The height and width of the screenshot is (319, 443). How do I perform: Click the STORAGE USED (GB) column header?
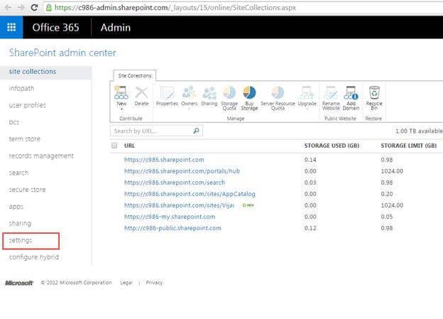pos(332,146)
